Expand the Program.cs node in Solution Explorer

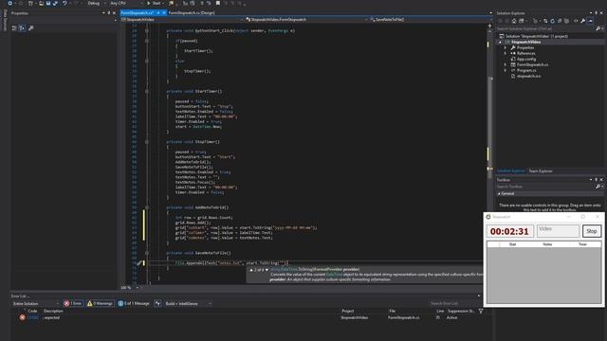pos(506,70)
